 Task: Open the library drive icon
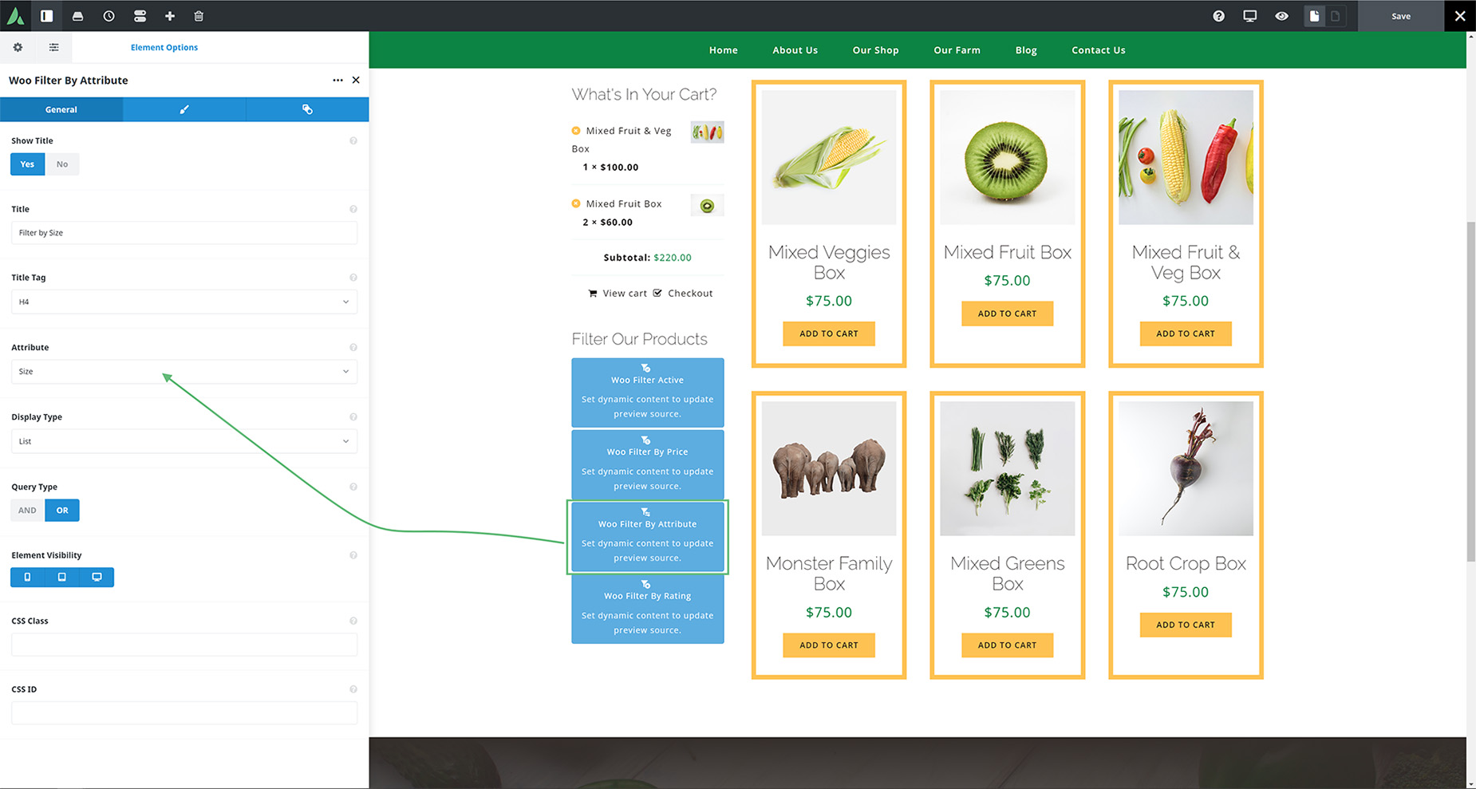point(77,16)
